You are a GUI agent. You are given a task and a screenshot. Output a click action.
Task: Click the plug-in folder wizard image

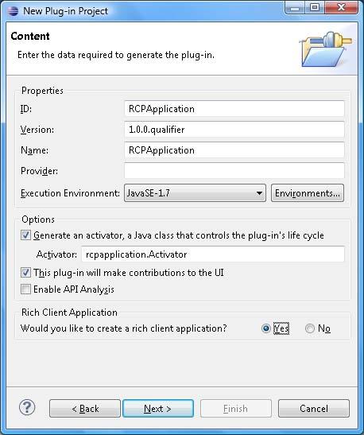tap(326, 49)
